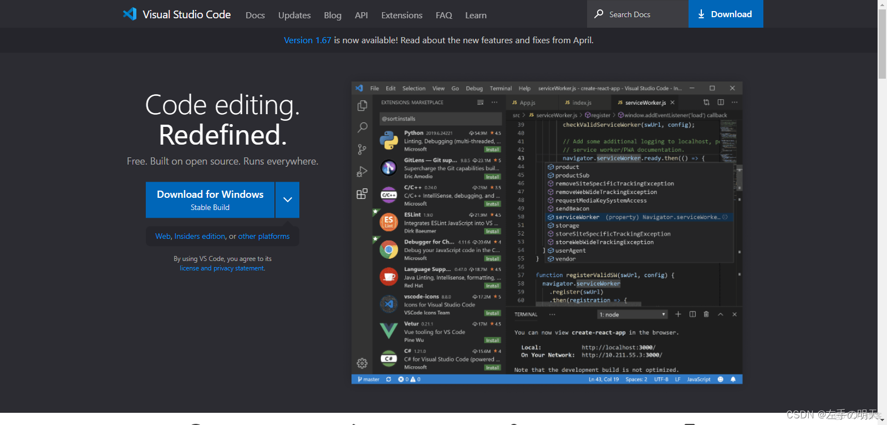887x425 pixels.
Task: Expand the download options chevron
Action: coord(288,200)
